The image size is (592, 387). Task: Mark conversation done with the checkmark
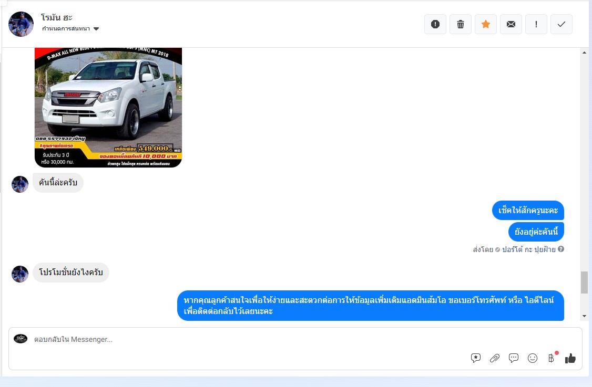click(x=562, y=24)
